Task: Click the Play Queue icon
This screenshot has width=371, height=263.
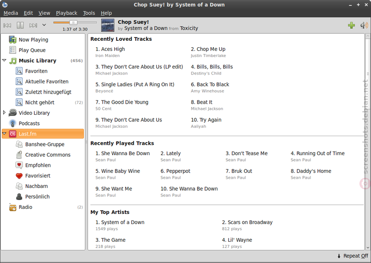Action: click(x=13, y=50)
